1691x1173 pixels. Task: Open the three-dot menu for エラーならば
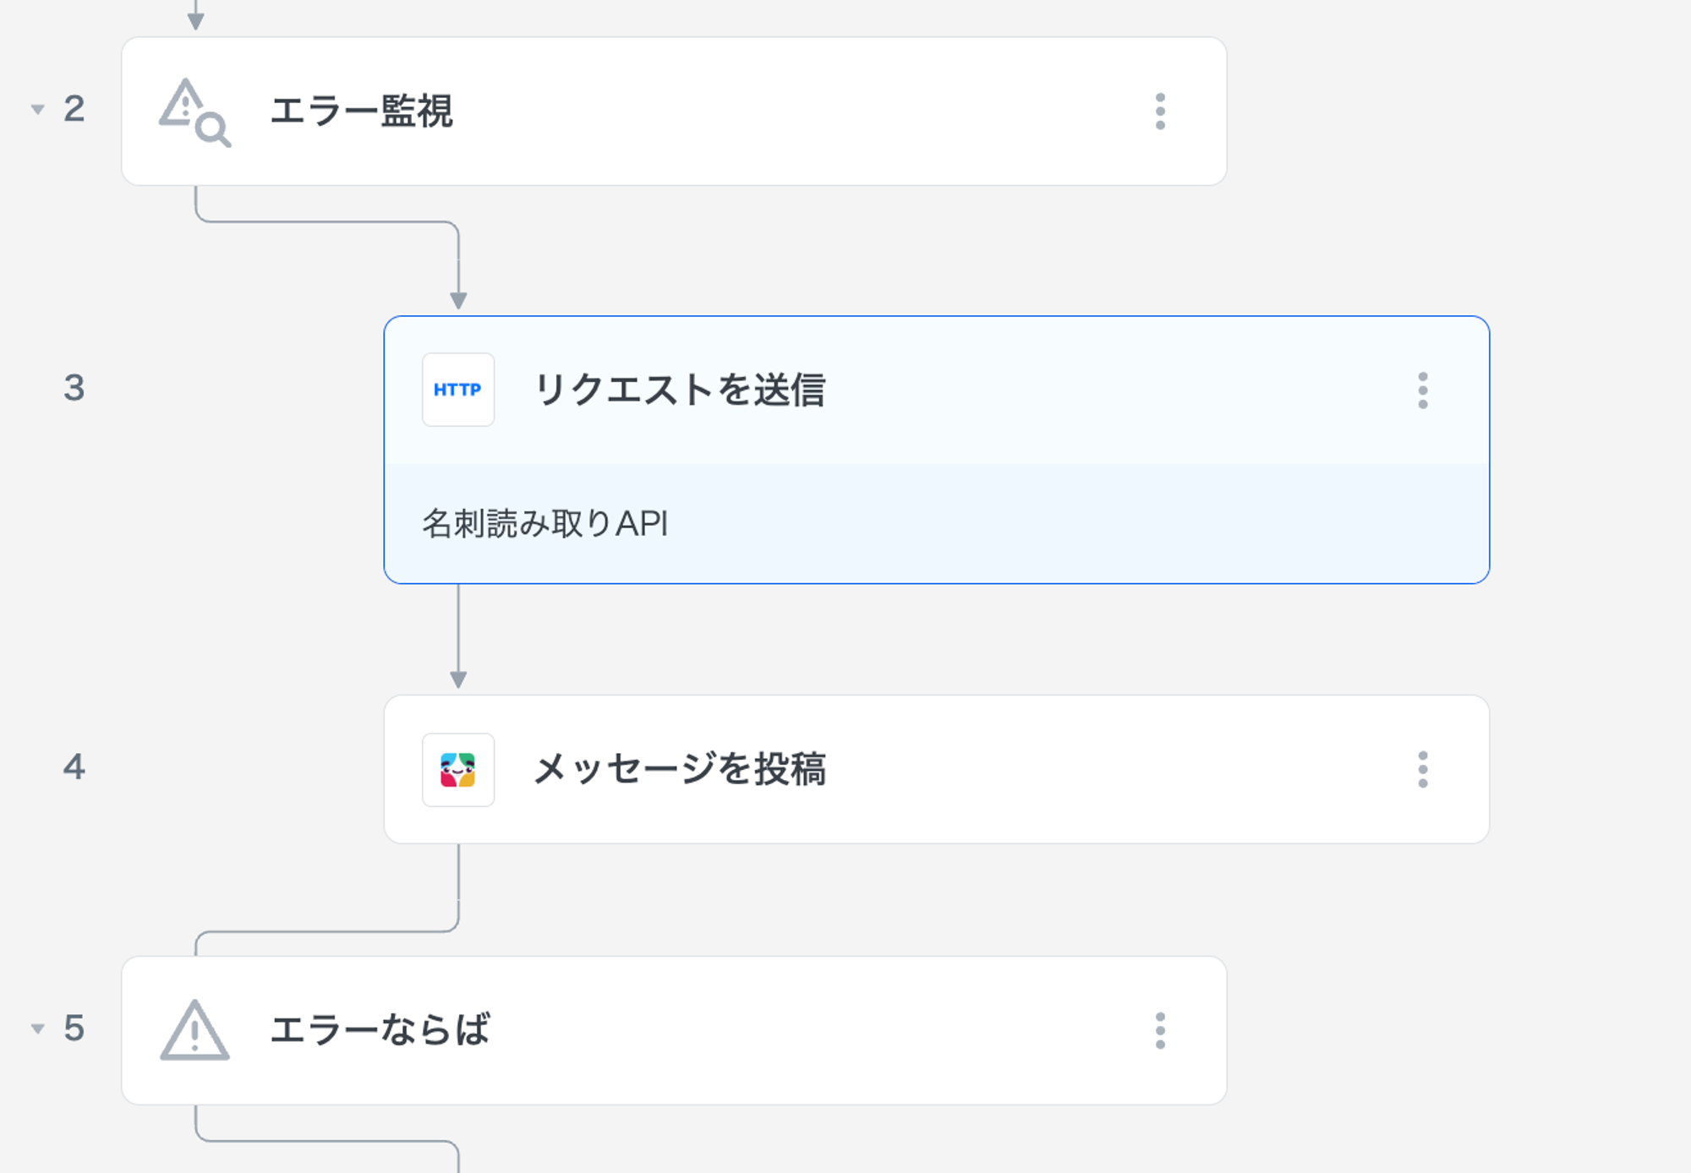pos(1160,1031)
